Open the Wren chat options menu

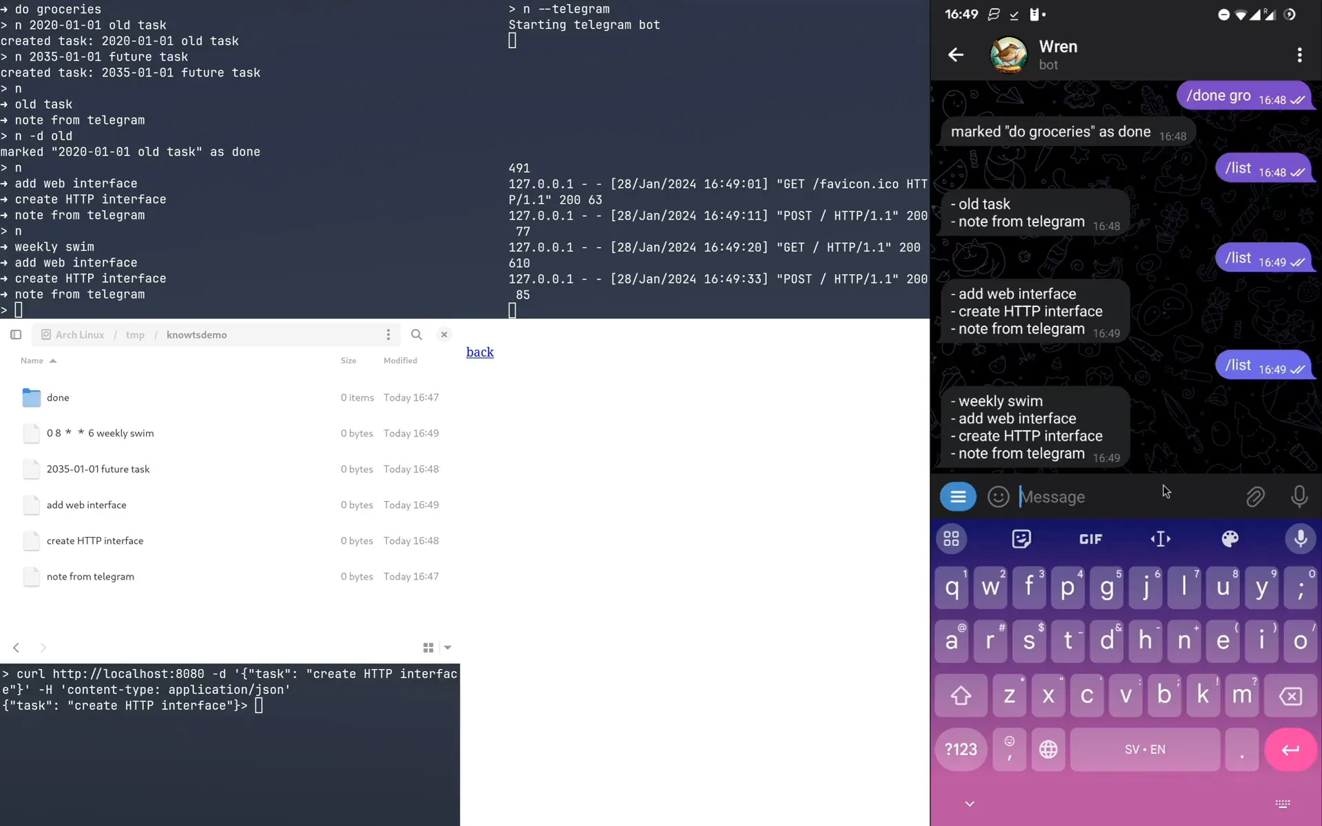[1300, 55]
